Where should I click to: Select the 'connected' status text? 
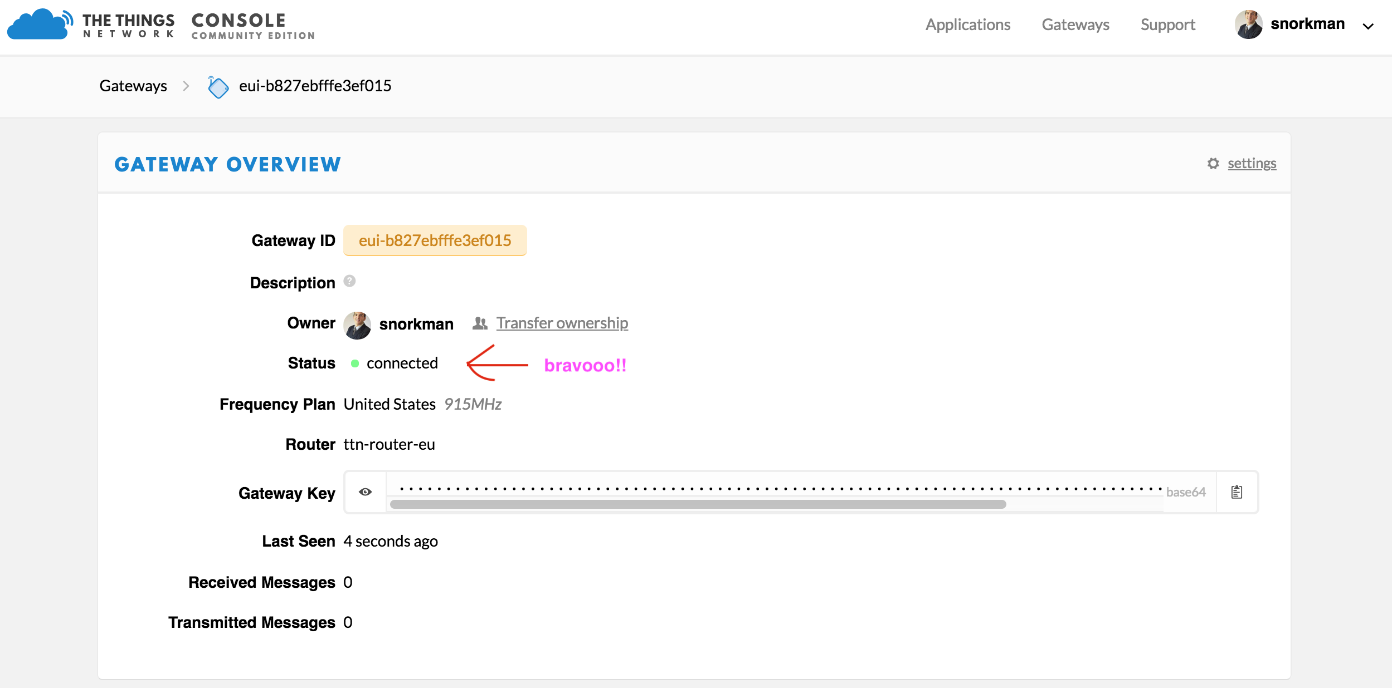click(402, 363)
